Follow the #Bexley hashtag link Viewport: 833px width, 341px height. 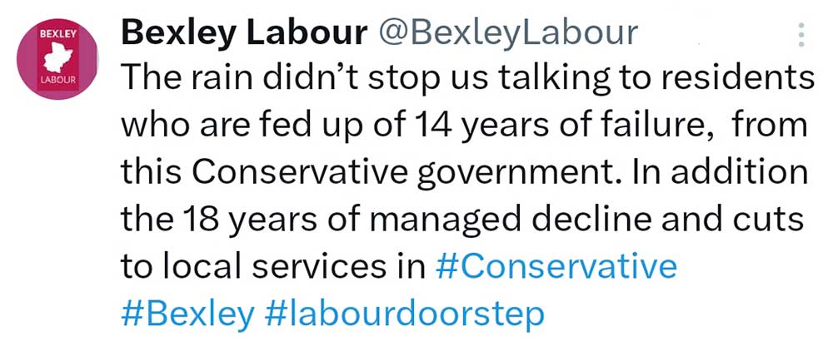click(x=188, y=314)
